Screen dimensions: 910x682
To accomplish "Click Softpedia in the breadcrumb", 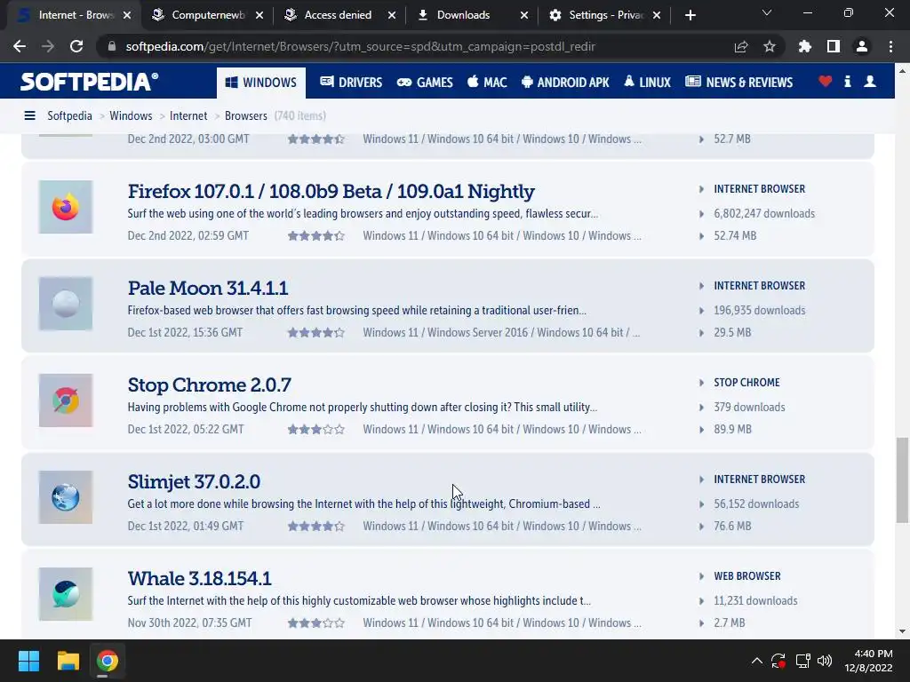I will (69, 116).
